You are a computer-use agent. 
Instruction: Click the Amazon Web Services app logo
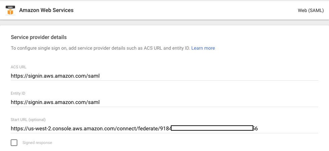tap(10, 10)
